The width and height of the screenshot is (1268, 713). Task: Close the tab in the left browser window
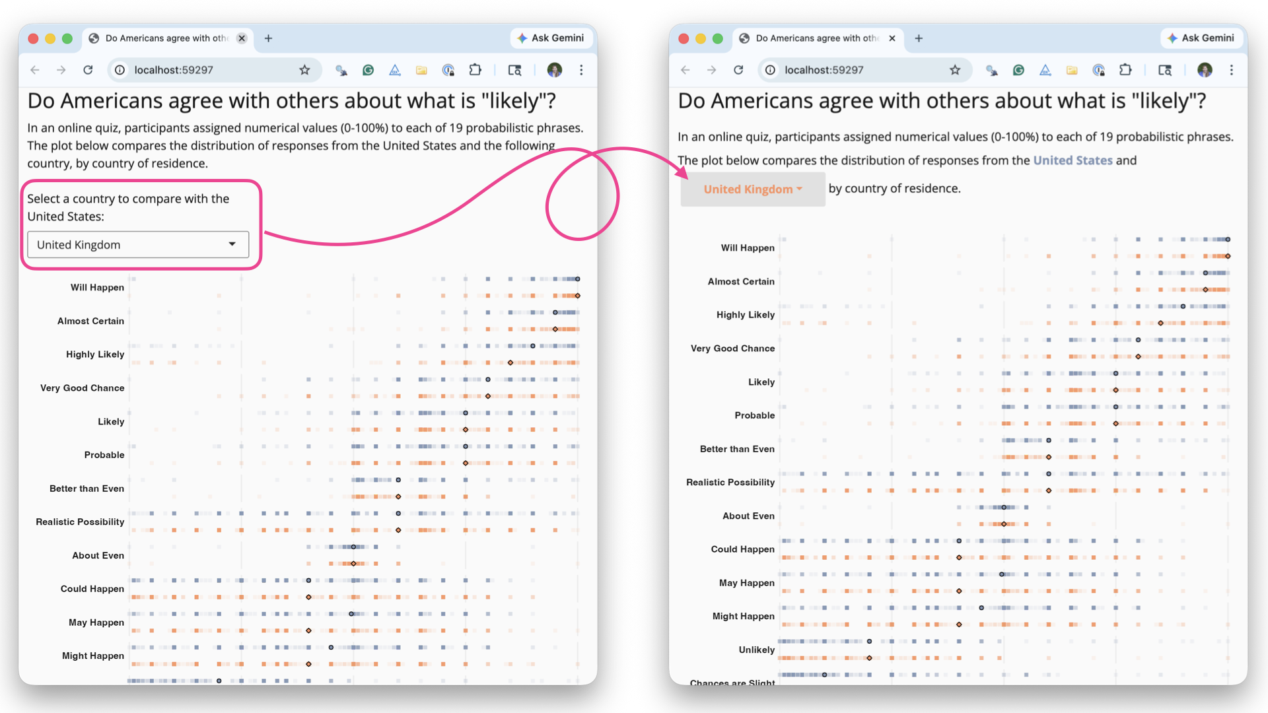pyautogui.click(x=242, y=38)
